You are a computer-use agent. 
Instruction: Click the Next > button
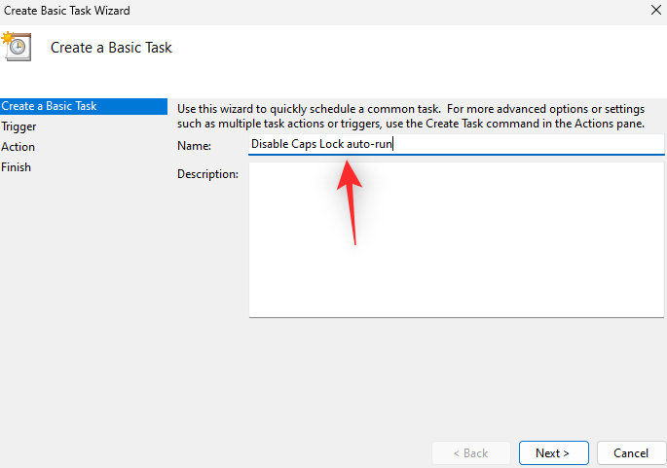[x=553, y=453]
